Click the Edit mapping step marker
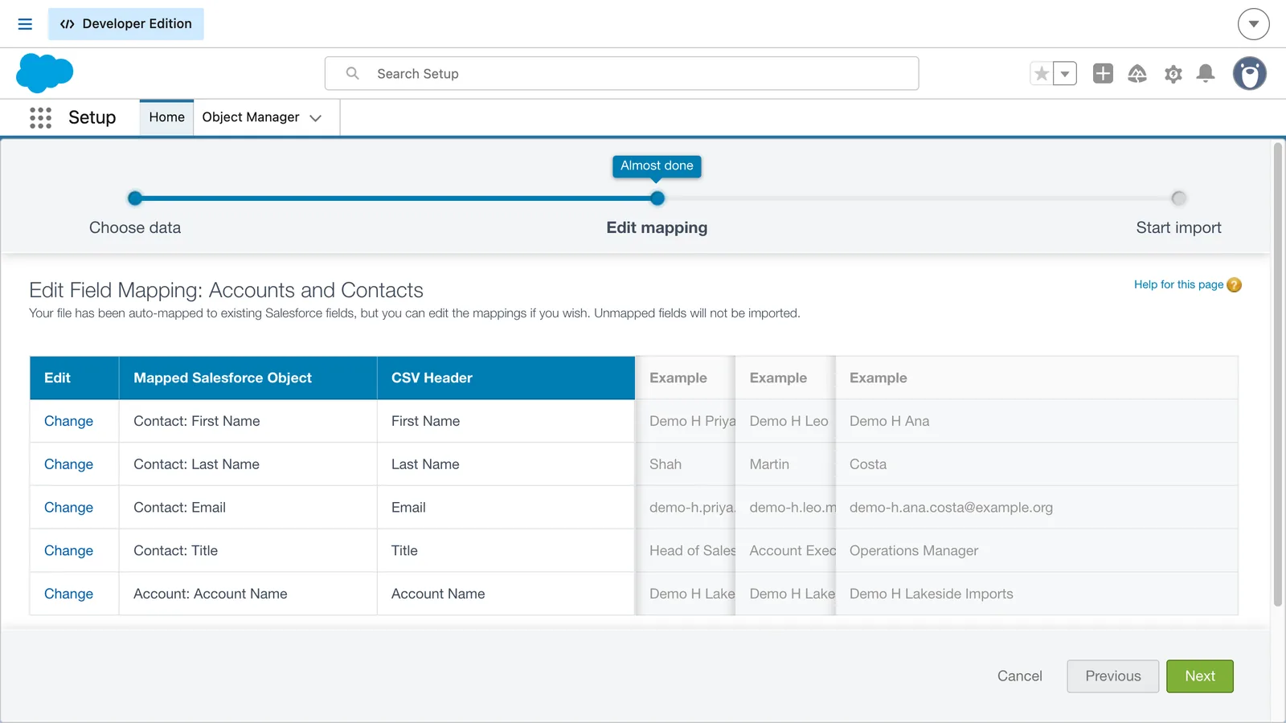The width and height of the screenshot is (1286, 723). coord(657,198)
